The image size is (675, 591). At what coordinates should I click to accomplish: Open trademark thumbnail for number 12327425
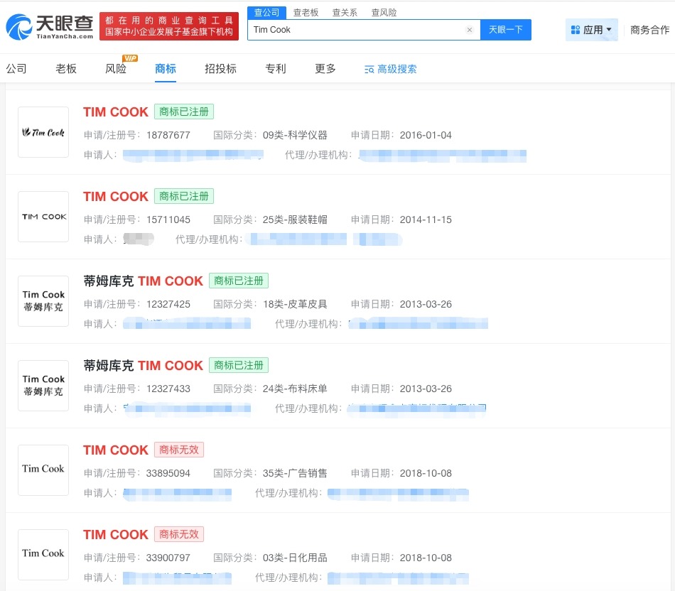[x=43, y=301]
